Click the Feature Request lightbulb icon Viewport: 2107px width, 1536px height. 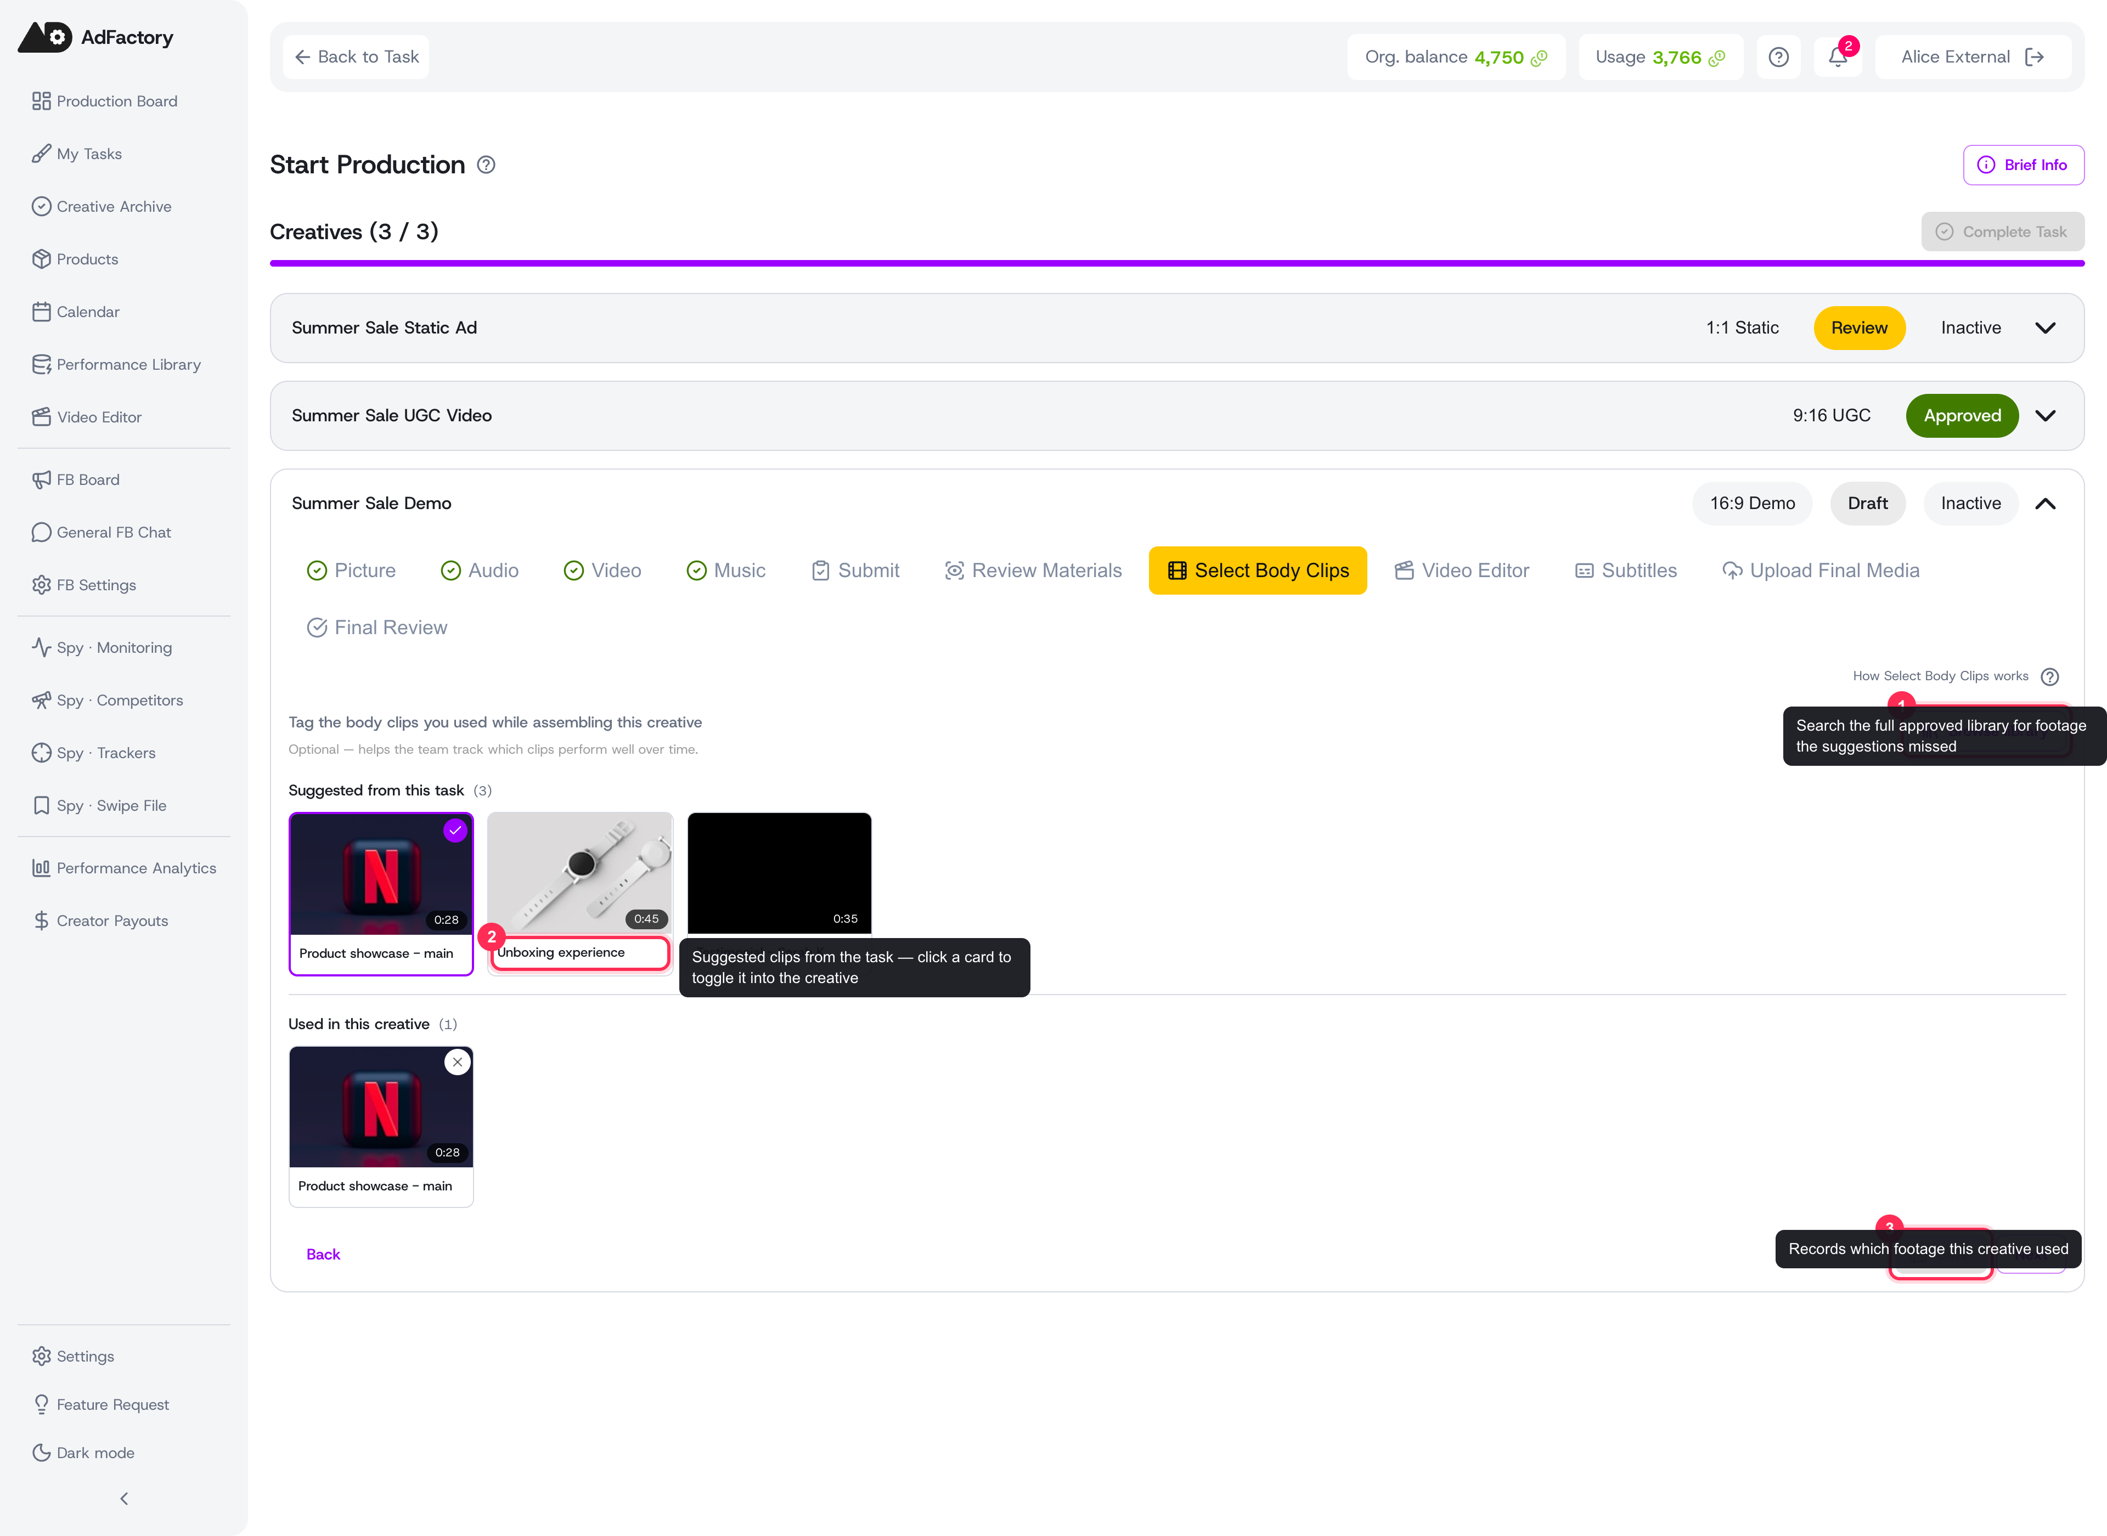[41, 1404]
